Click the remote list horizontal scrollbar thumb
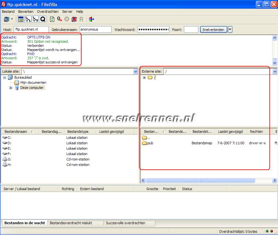Screen dimensions: 278x235 [201, 180]
